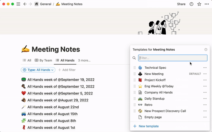Click the trolleybus icon of August 15th entry

coord(24,114)
